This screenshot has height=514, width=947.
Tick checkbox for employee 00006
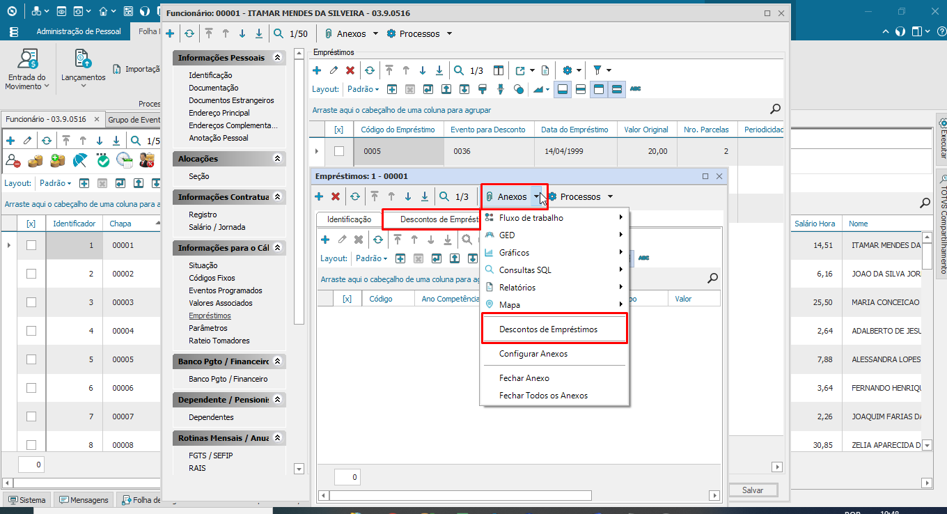coord(31,388)
